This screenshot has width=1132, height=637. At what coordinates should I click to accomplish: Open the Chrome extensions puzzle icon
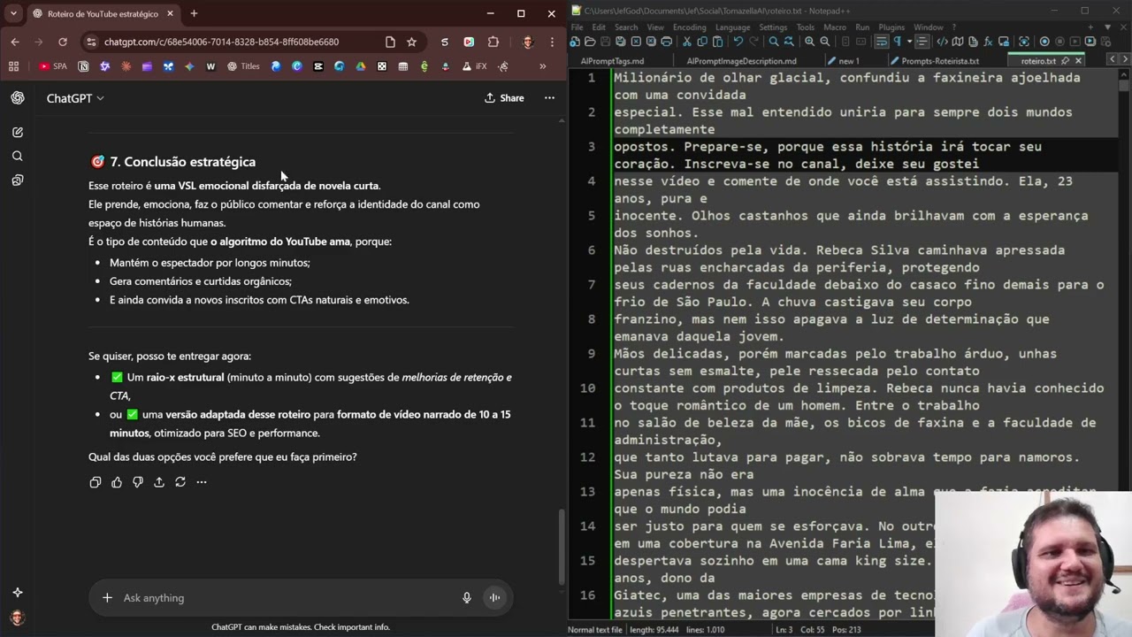click(x=493, y=42)
